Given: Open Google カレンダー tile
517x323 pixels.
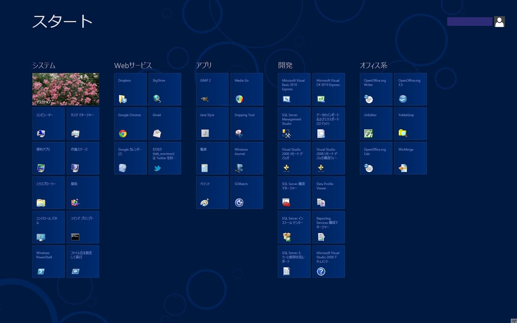Looking at the screenshot, I should point(130,158).
